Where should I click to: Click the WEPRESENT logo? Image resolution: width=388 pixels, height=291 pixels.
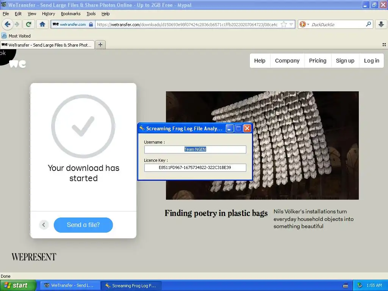click(34, 257)
